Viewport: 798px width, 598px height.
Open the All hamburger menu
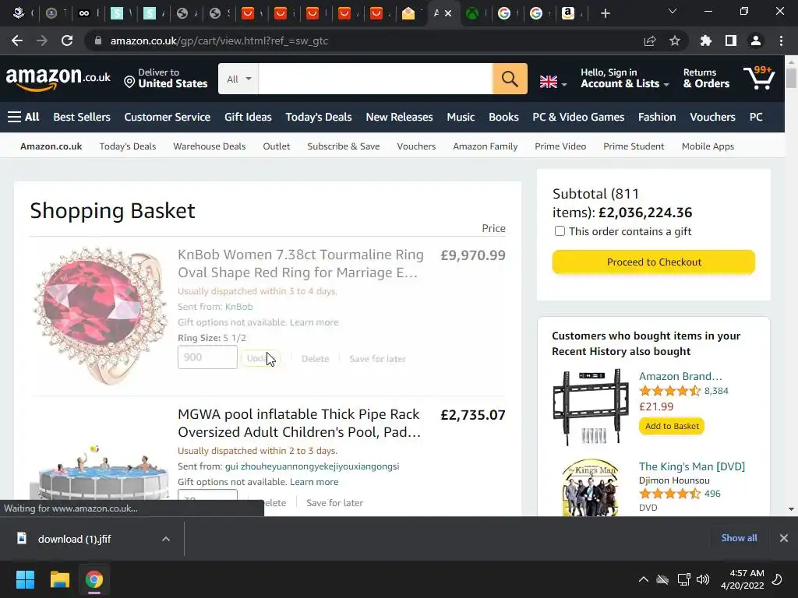23,117
